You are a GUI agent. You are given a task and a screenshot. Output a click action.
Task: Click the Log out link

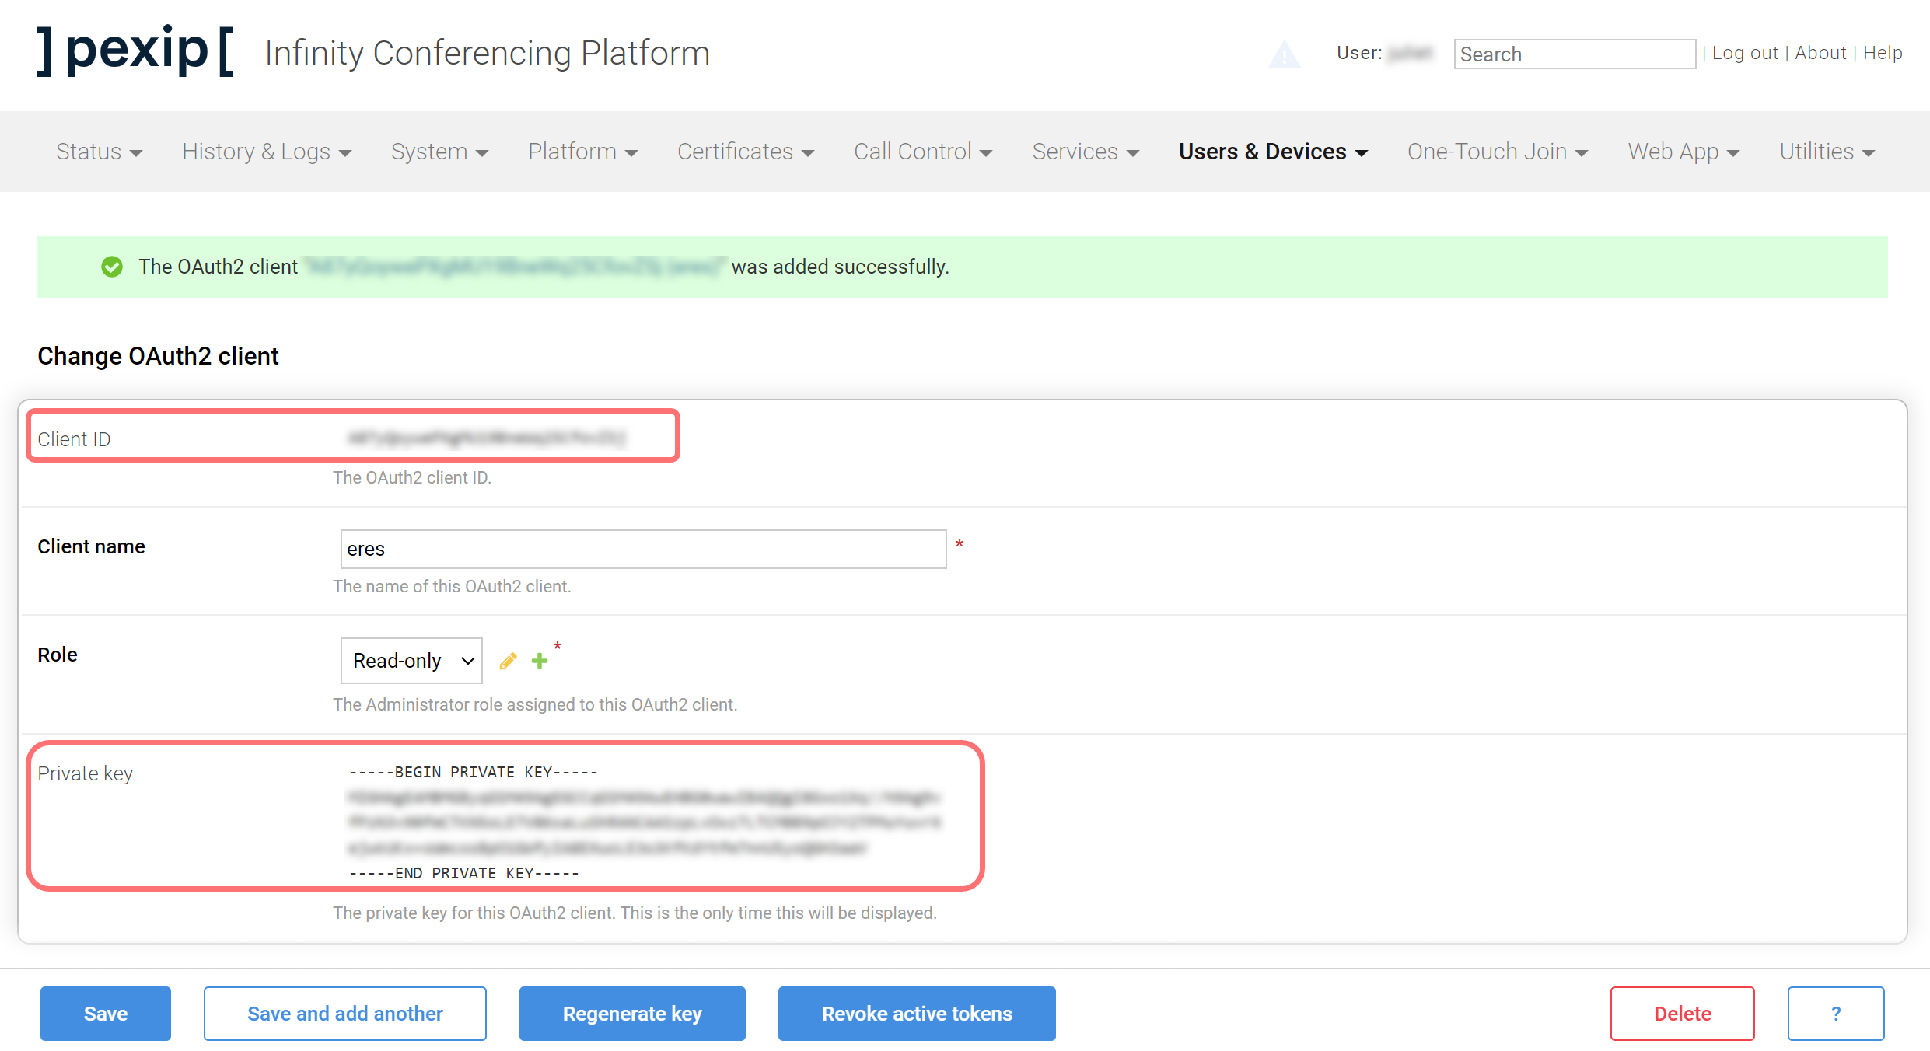click(1745, 53)
